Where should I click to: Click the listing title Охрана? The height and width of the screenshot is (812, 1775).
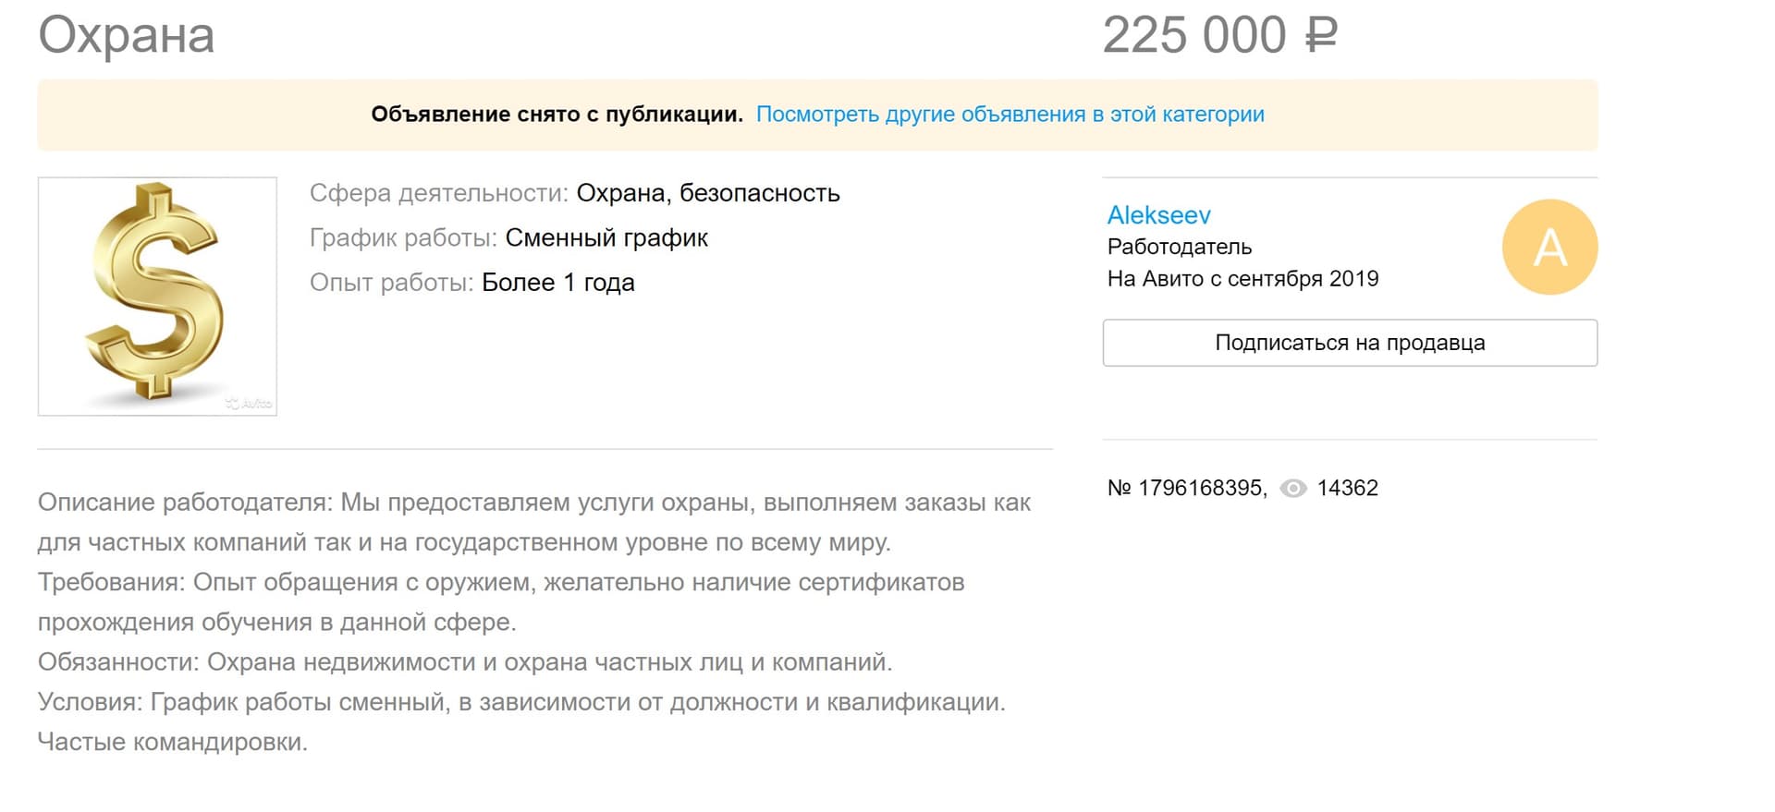[x=126, y=37]
